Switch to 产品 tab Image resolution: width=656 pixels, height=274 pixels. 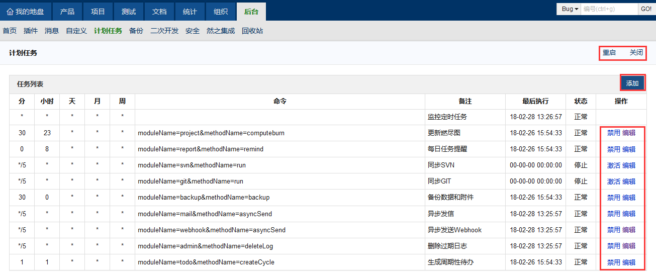pos(67,12)
